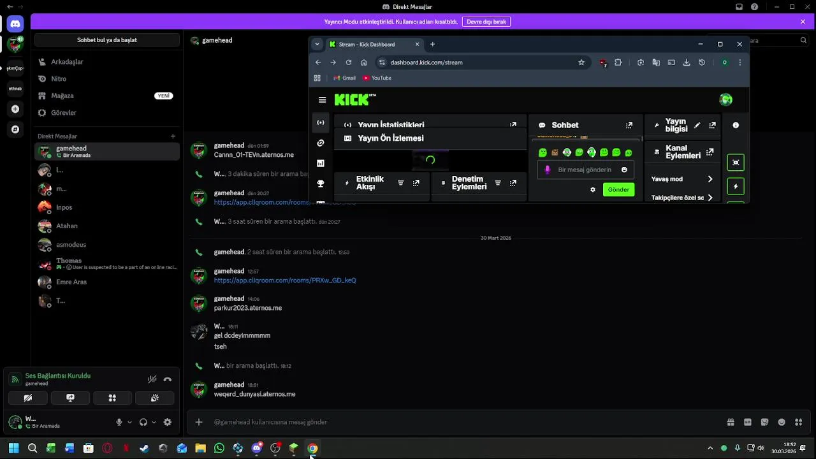Open emoji picker in Kick chat input
Image resolution: width=816 pixels, height=459 pixels.
pyautogui.click(x=624, y=170)
